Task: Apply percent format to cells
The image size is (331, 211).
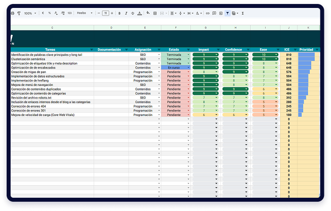Action: (49, 13)
